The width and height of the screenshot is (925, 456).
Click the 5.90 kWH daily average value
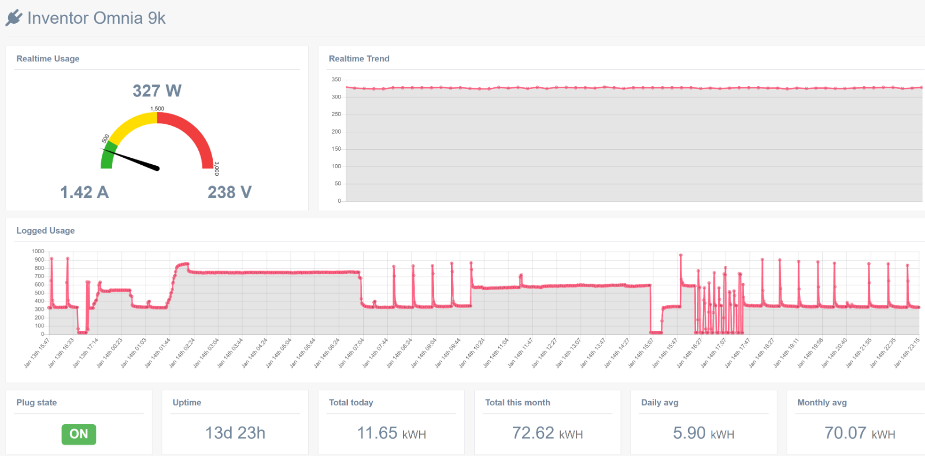coord(704,433)
